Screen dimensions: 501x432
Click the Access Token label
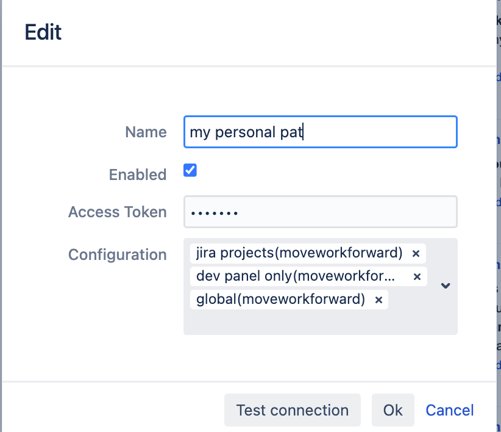click(x=117, y=212)
